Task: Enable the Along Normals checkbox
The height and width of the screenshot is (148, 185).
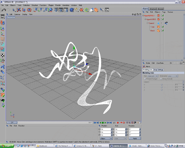Action: (161, 79)
